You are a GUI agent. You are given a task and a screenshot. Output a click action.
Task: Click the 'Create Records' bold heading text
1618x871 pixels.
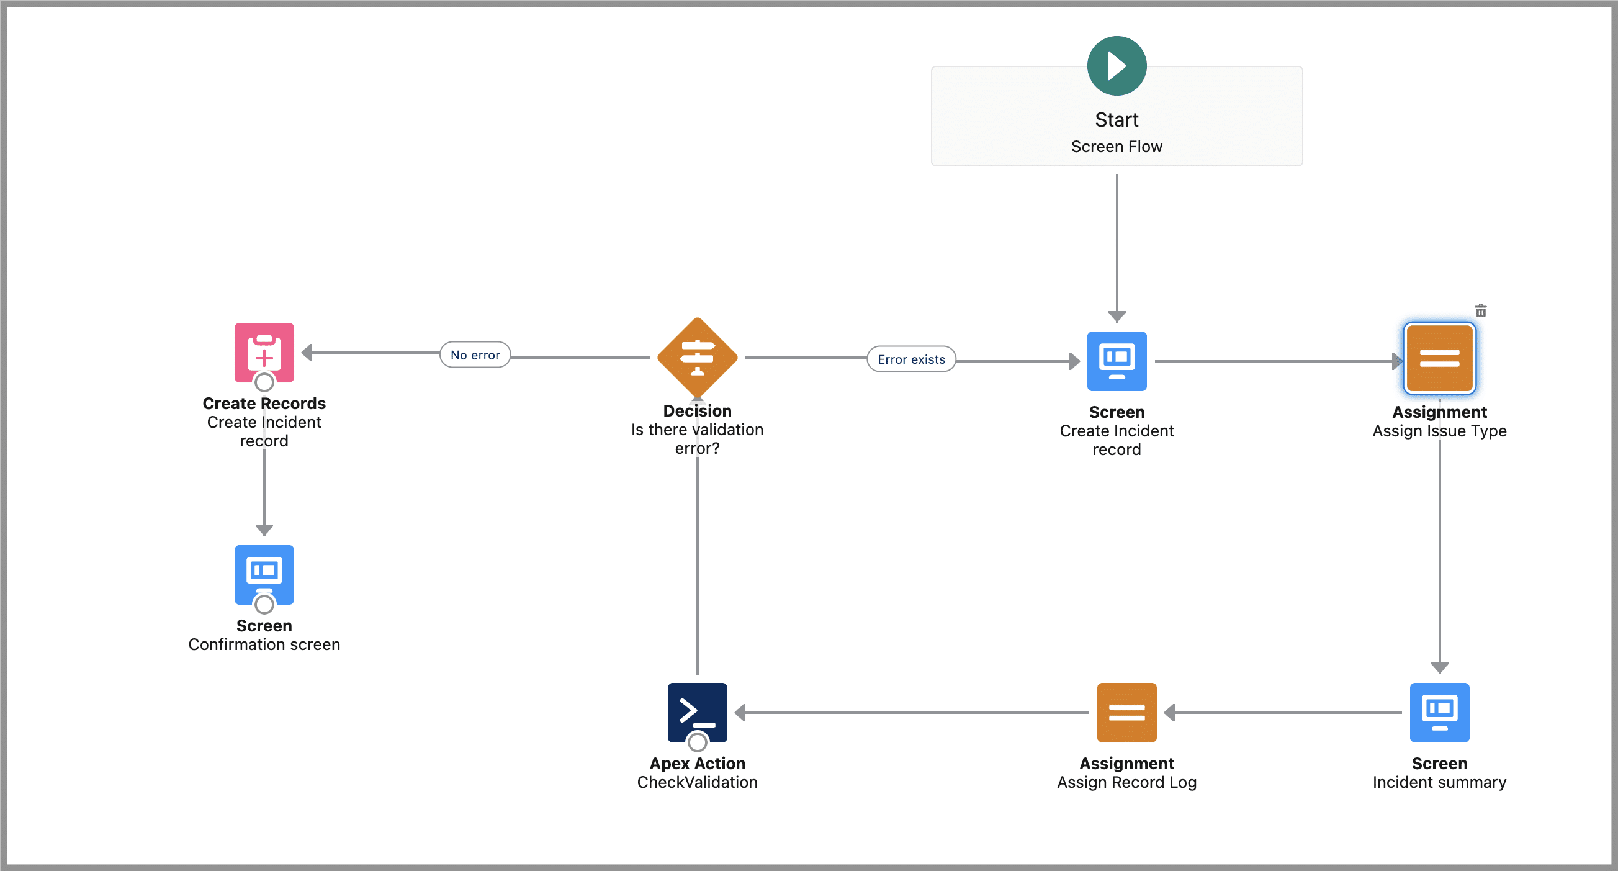(264, 403)
